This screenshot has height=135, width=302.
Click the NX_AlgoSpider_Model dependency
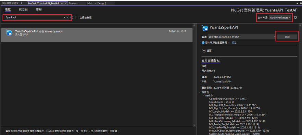235,108
